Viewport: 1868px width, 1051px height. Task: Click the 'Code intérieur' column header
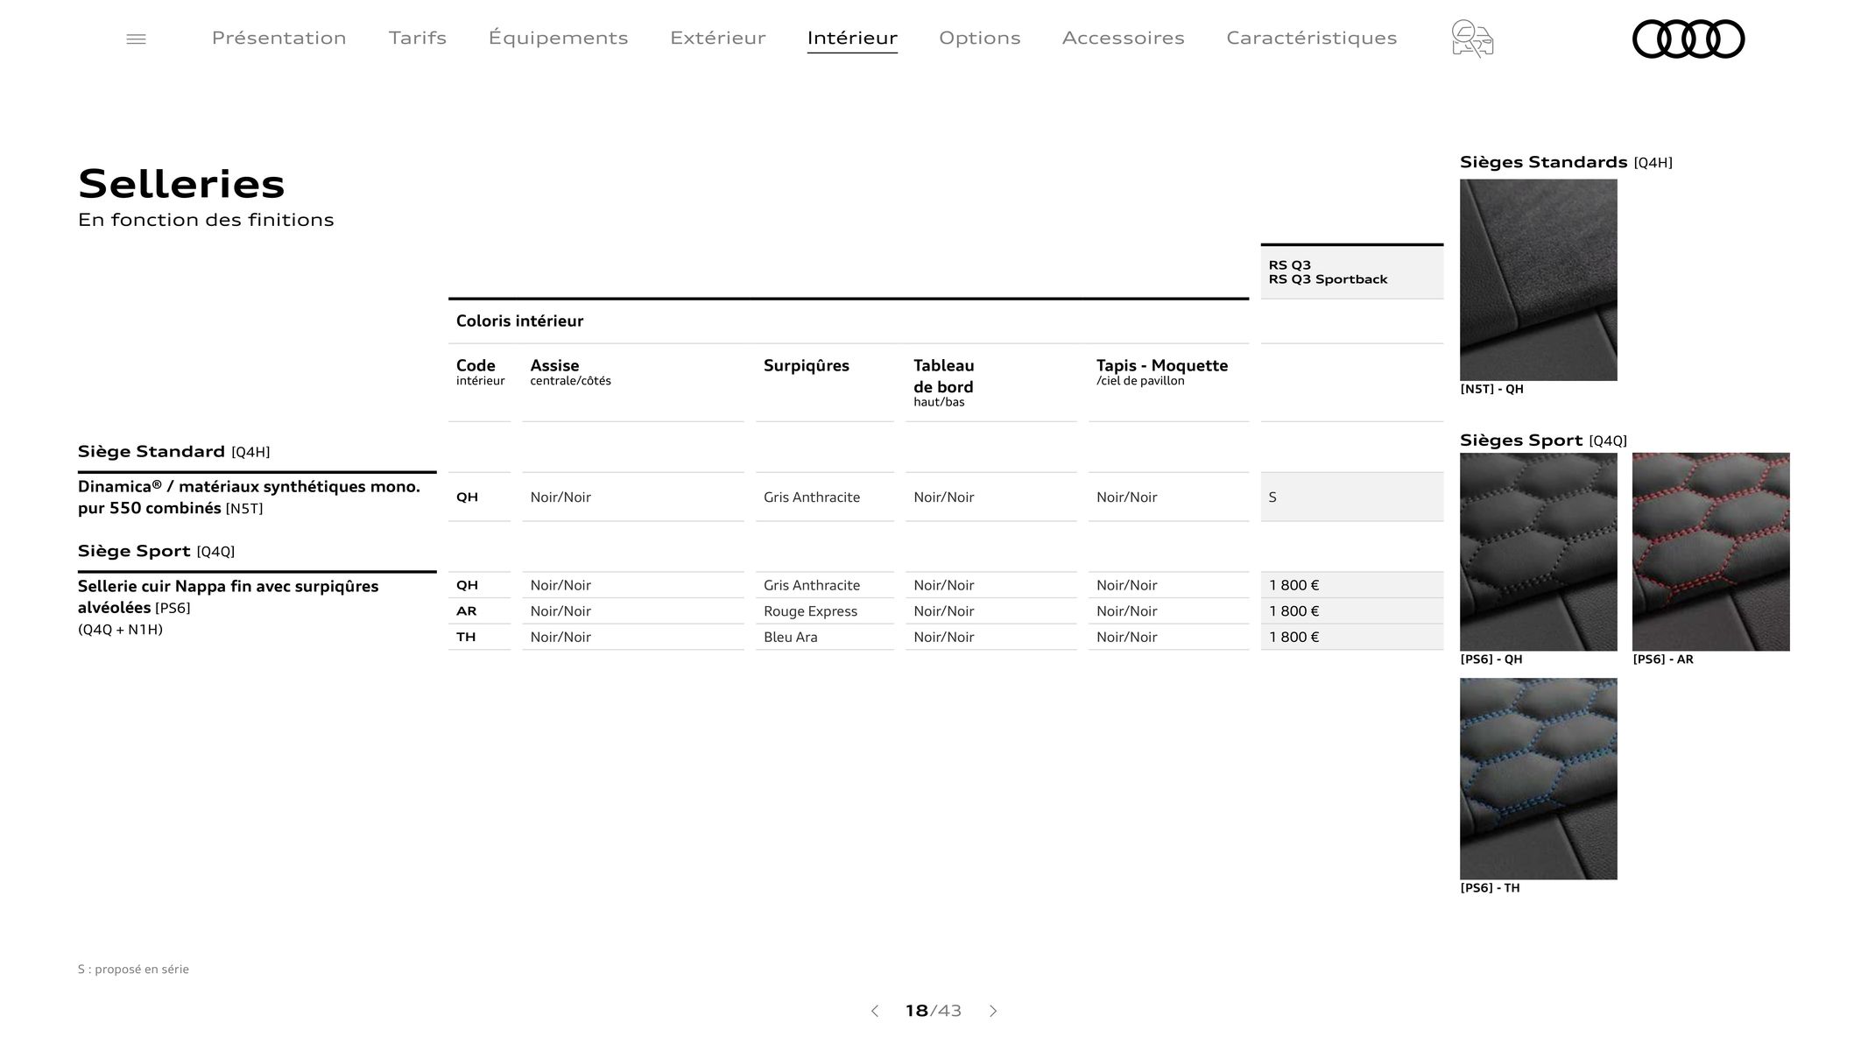(x=480, y=372)
